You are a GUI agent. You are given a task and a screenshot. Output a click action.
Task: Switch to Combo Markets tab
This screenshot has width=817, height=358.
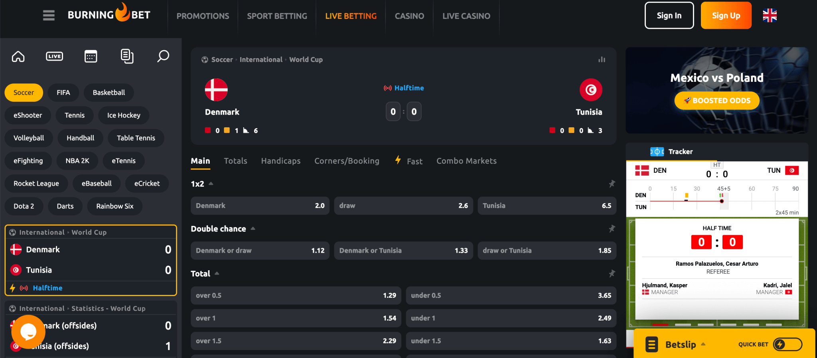pos(466,161)
